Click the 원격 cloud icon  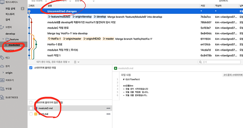click(x=2, y=66)
